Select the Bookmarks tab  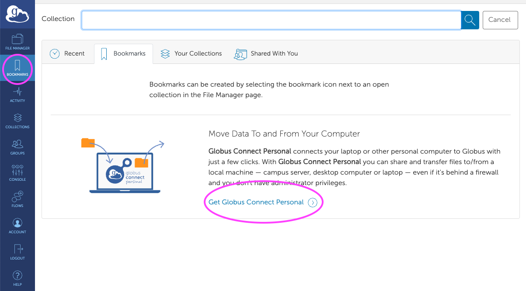click(123, 53)
